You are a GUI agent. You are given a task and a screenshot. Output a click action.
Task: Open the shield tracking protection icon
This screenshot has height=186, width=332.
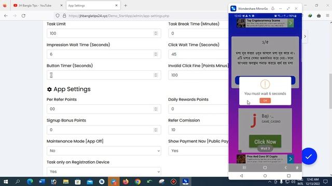click(x=58, y=16)
